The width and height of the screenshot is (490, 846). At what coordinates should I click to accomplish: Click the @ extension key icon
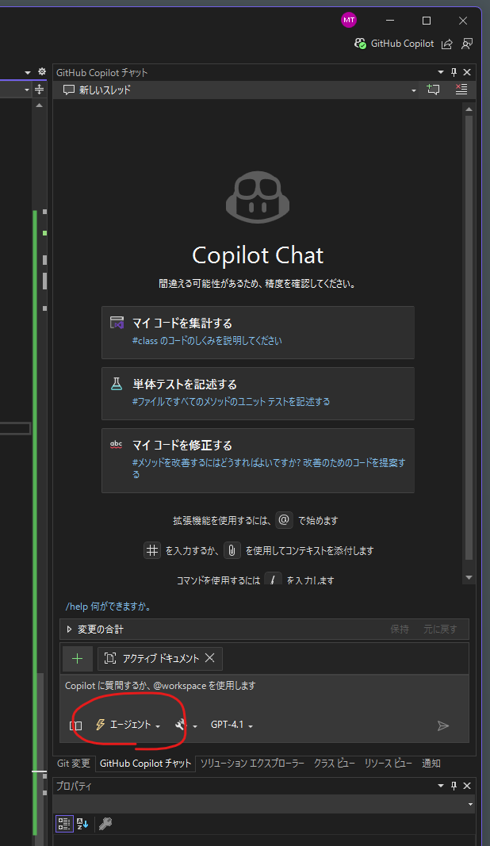(x=285, y=520)
